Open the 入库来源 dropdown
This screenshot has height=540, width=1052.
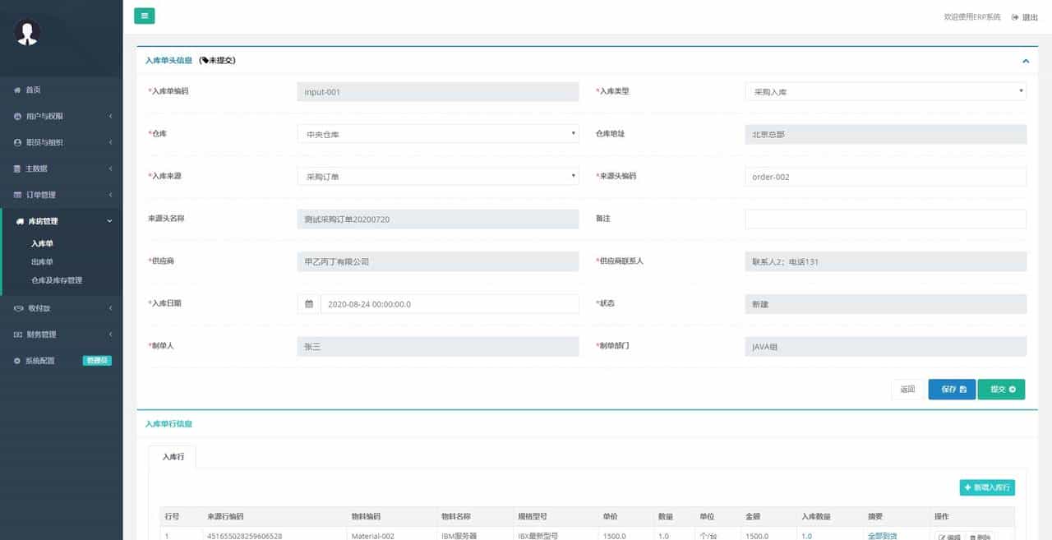(437, 177)
